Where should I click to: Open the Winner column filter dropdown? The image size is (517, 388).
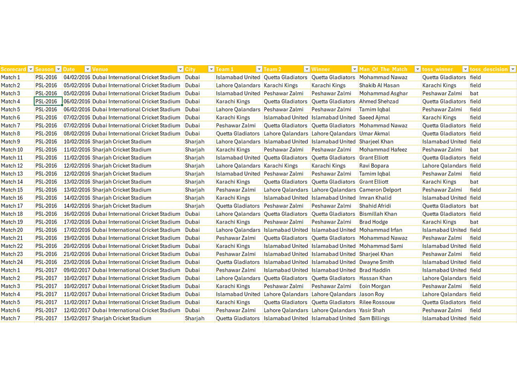click(355, 69)
